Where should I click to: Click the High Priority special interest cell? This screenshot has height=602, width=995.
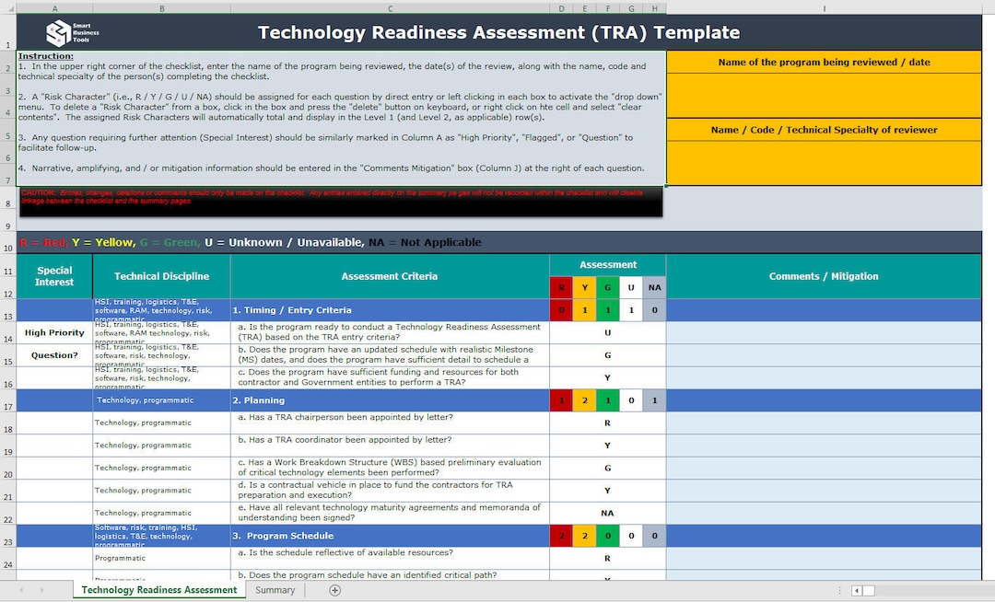(x=53, y=331)
